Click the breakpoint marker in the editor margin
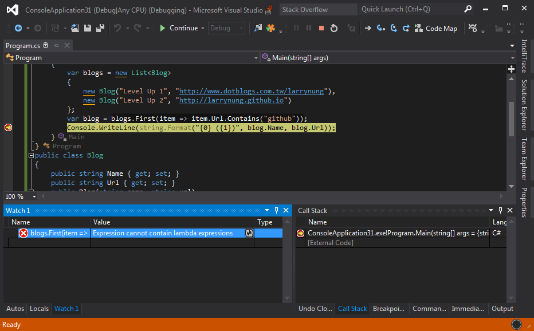The image size is (534, 331). tap(8, 127)
